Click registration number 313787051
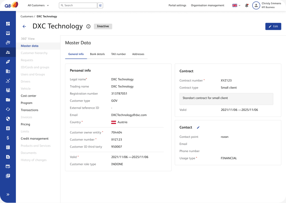Viewport: 286px width, 203px height. point(119,94)
